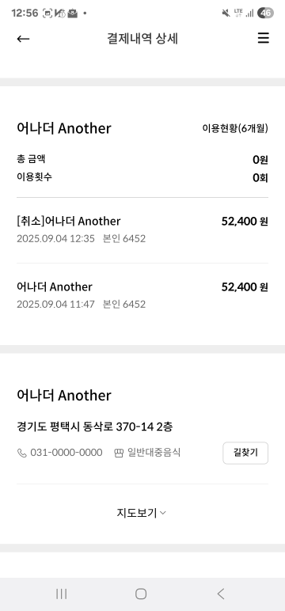285x611 pixels.
Task: Tap the battery indicator in status bar
Action: (265, 13)
